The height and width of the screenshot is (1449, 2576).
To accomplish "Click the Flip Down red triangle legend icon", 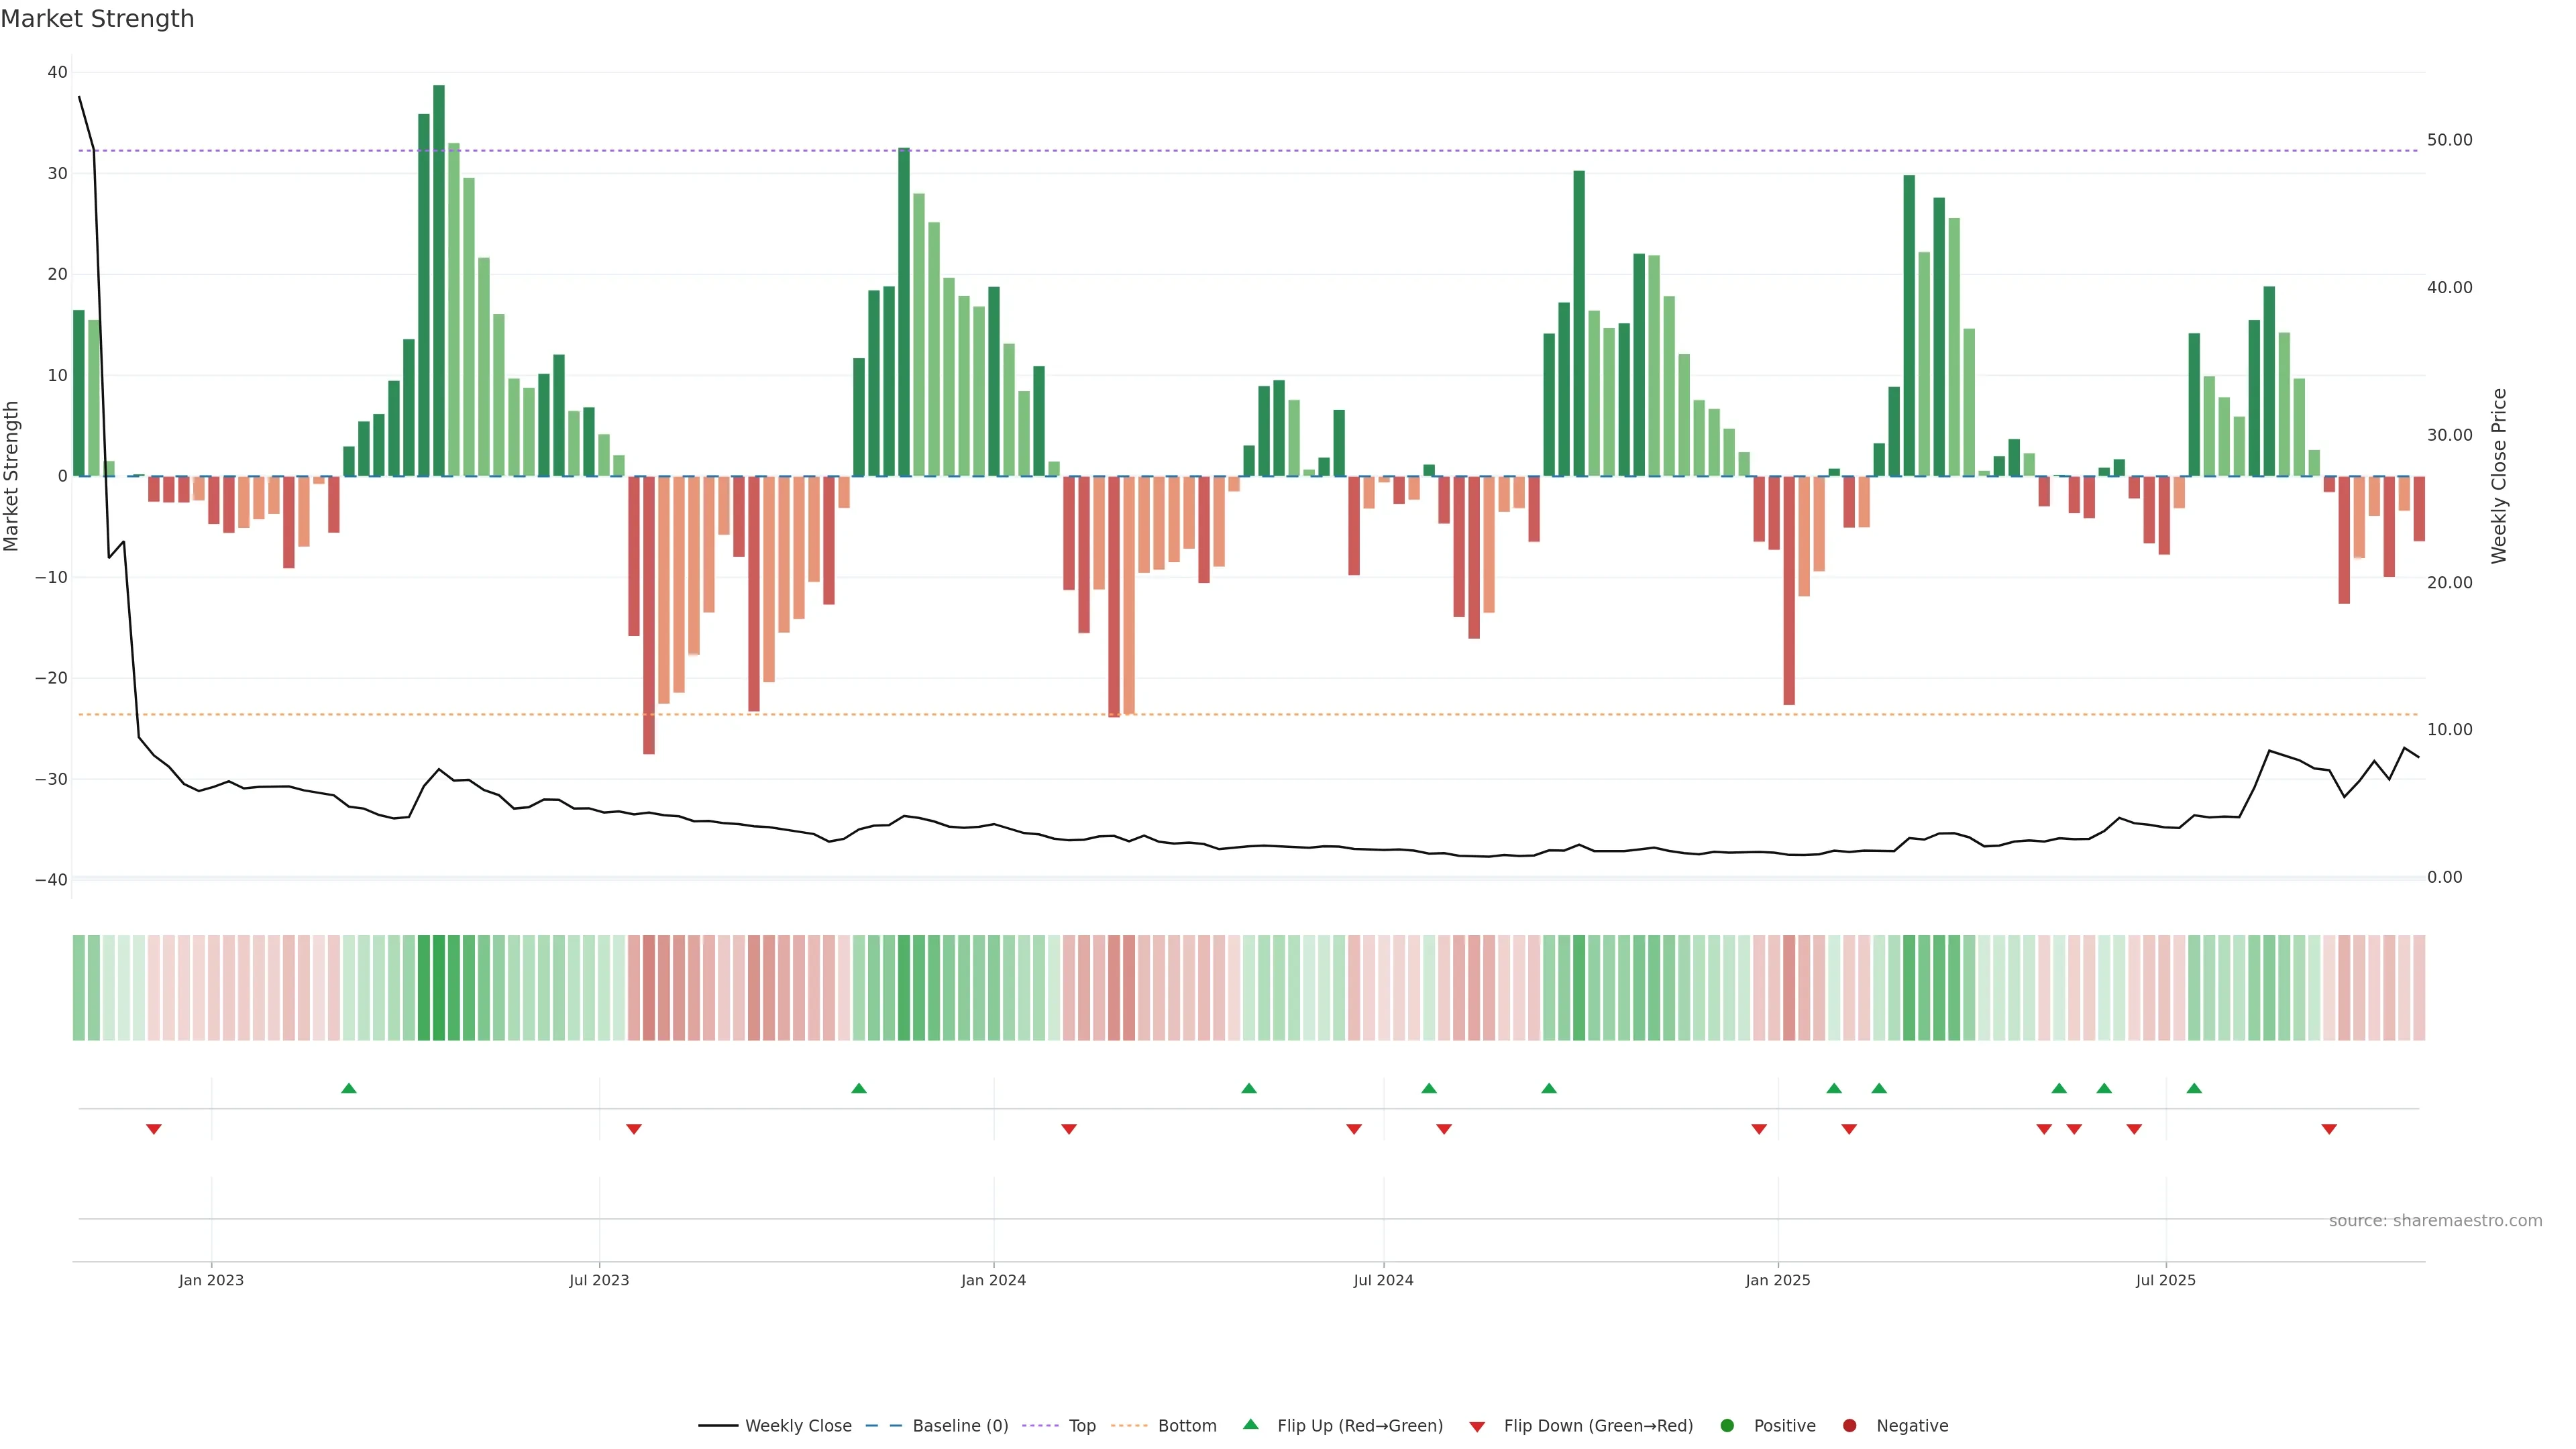I will coord(1476,1426).
